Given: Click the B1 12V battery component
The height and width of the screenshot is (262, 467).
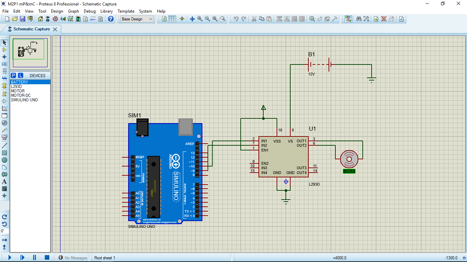Looking at the screenshot, I should click(320, 64).
